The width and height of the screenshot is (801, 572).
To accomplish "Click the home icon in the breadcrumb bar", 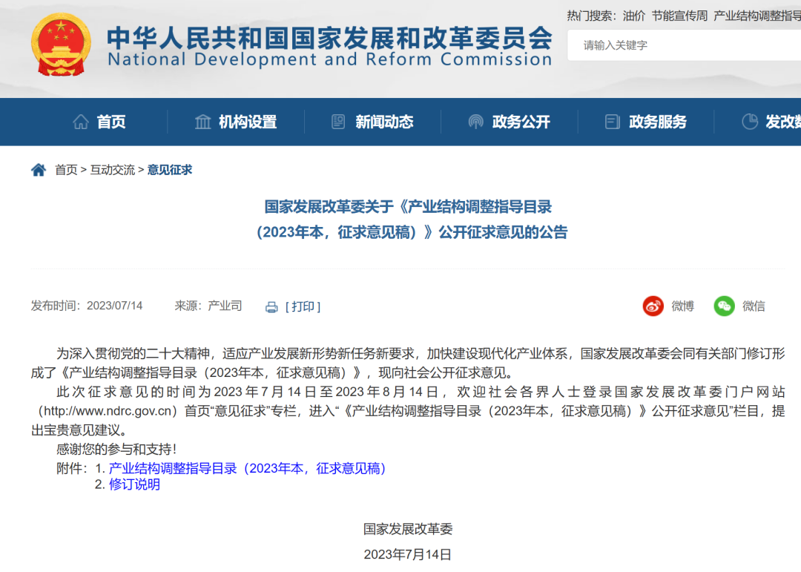I will coord(38,169).
